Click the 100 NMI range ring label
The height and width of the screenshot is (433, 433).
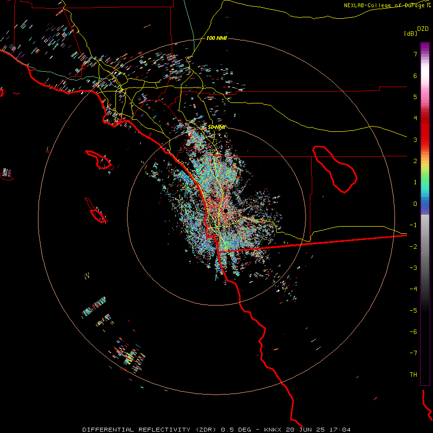[x=216, y=38]
